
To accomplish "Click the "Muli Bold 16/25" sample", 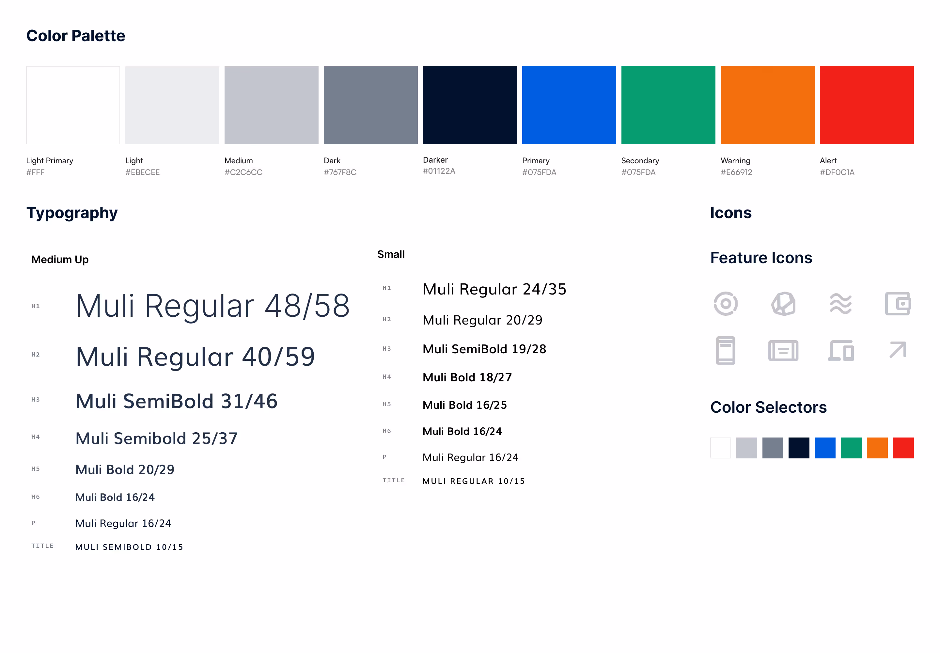I will click(465, 405).
